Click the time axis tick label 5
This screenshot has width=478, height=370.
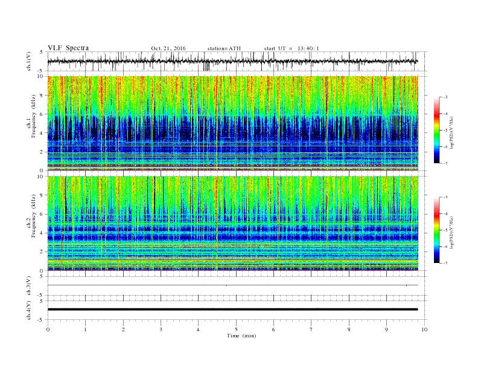[x=236, y=329]
